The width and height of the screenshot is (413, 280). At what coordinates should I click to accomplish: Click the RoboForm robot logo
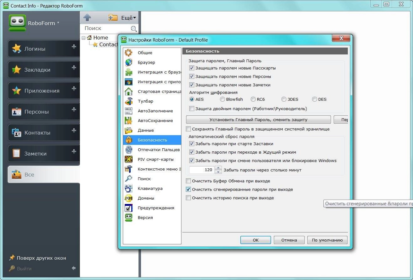[17, 23]
